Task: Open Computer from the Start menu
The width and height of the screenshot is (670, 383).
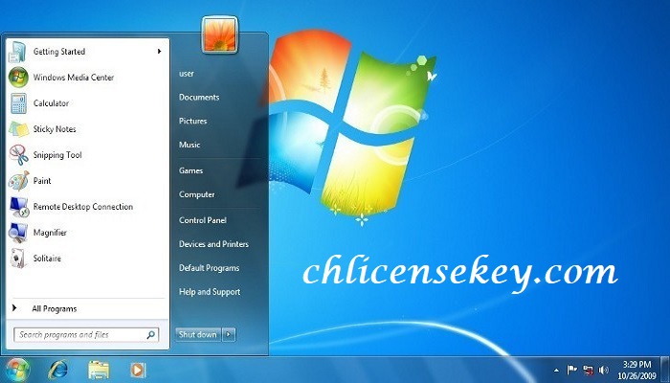Action: coord(196,194)
